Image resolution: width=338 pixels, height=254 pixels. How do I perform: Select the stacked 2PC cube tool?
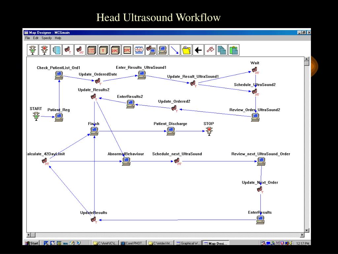tap(115, 50)
